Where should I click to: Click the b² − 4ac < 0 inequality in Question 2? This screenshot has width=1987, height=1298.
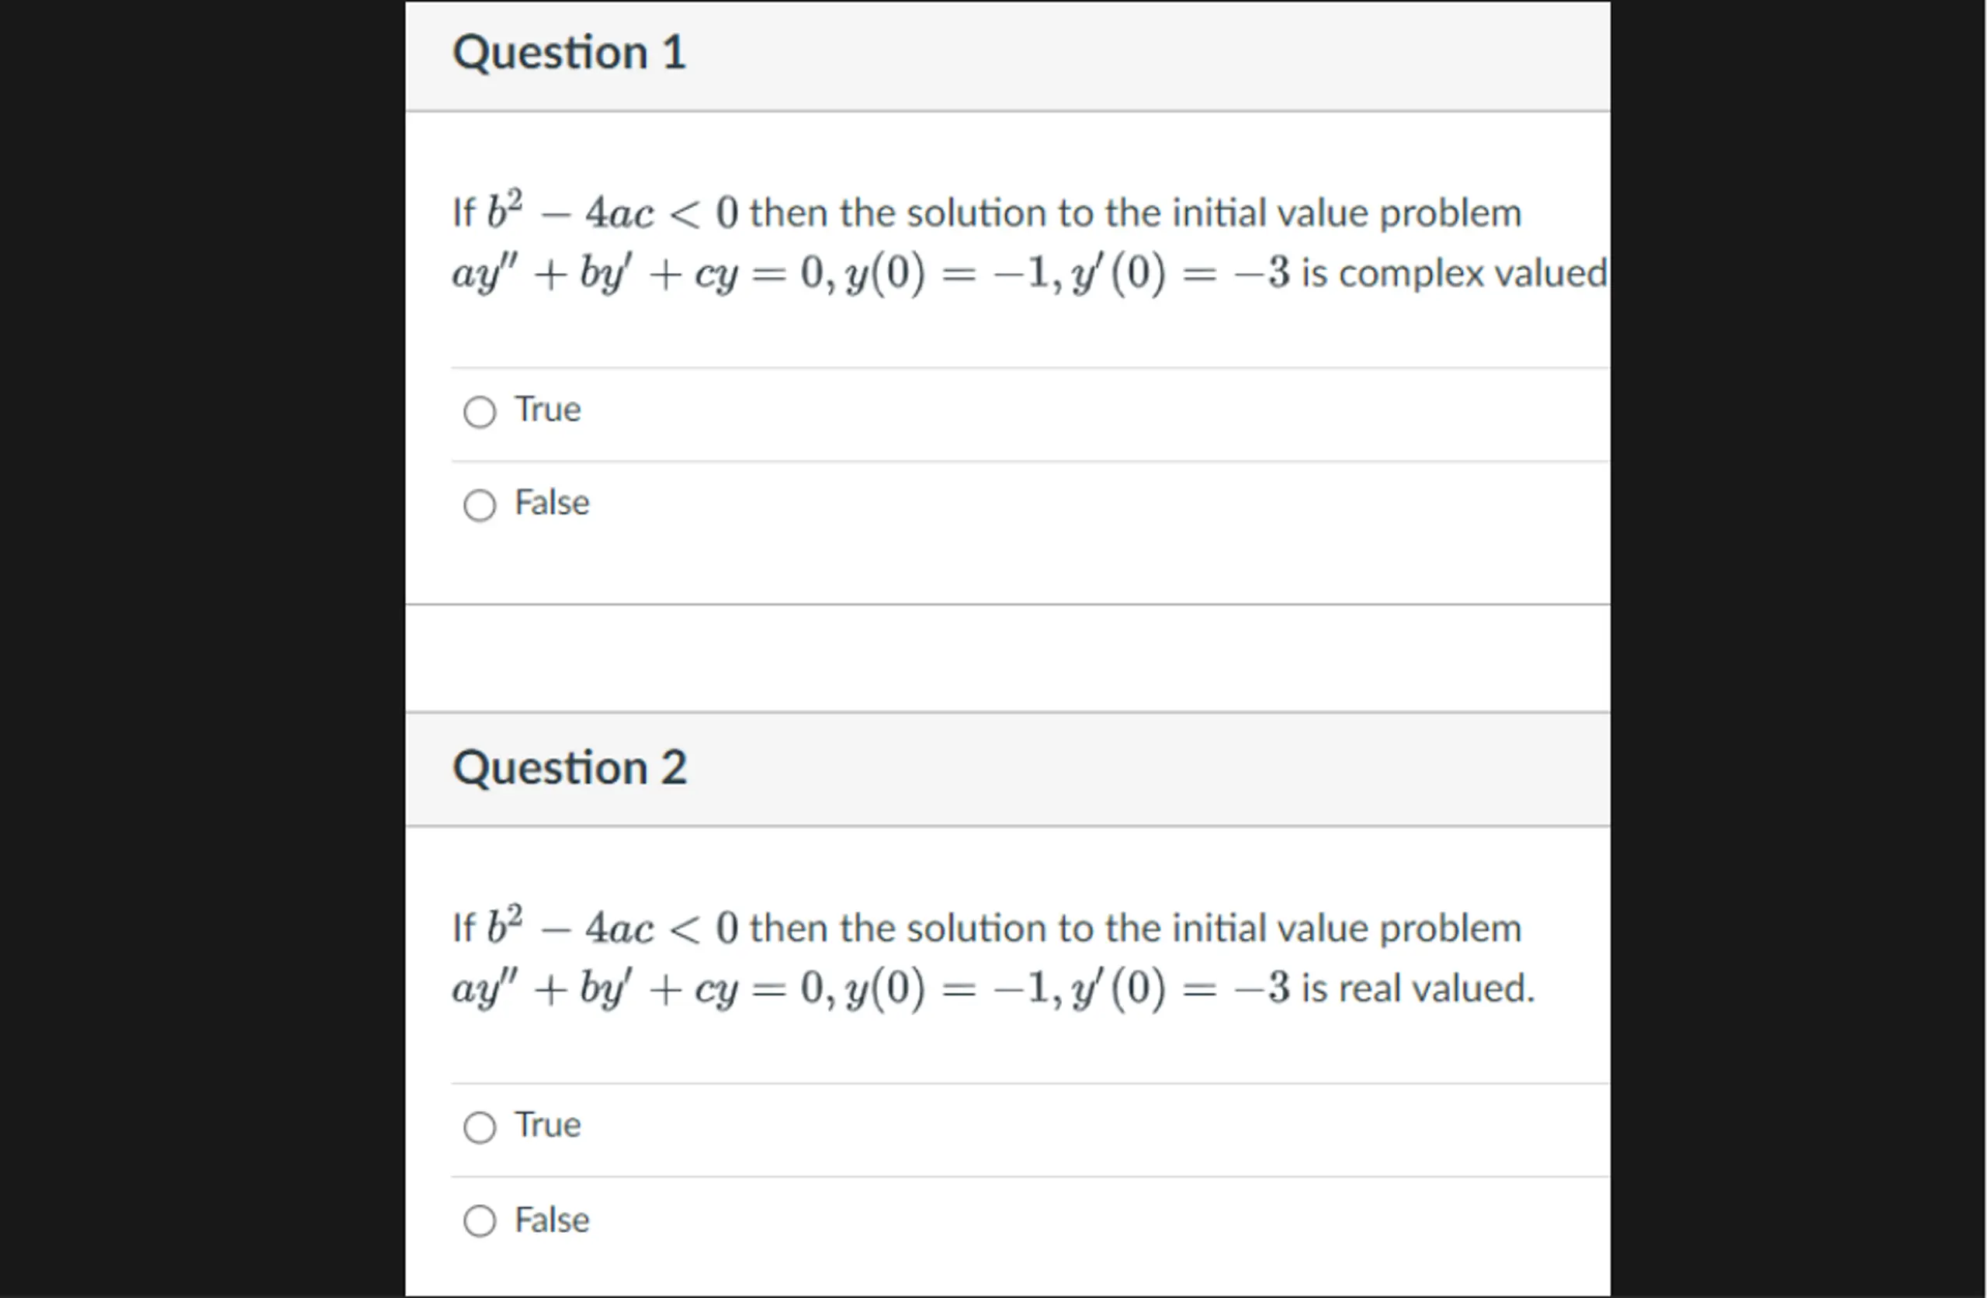[x=613, y=926]
